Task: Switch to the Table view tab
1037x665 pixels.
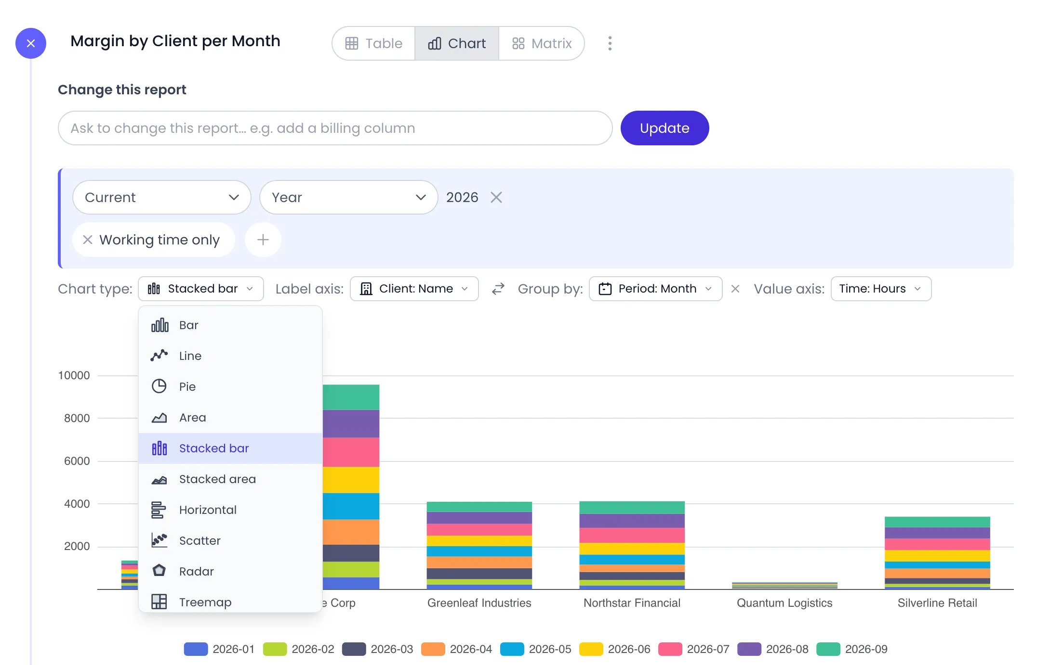Action: point(374,43)
